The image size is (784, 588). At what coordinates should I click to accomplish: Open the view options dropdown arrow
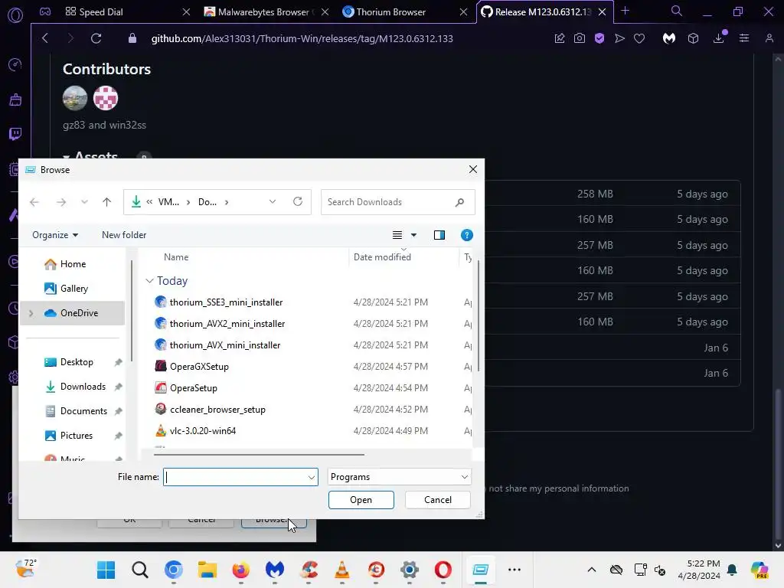click(x=413, y=235)
